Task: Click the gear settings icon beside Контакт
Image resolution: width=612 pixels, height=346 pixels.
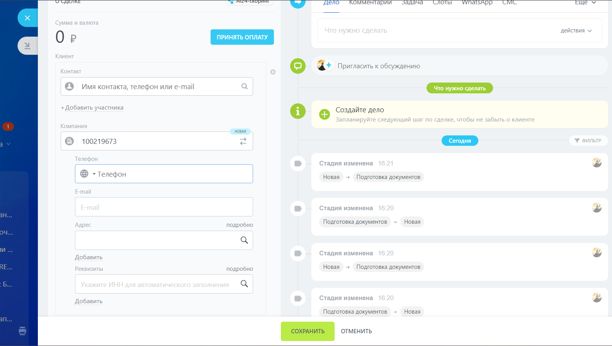Action: tap(273, 72)
